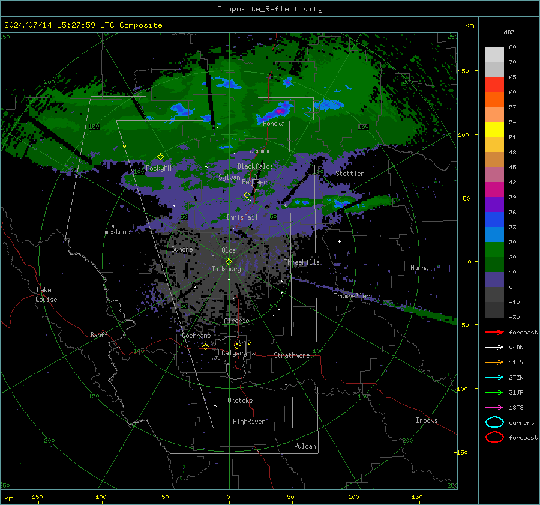The width and height of the screenshot is (540, 505).
Task: Select the cyan 27ZW arrow legend icon
Action: (494, 378)
